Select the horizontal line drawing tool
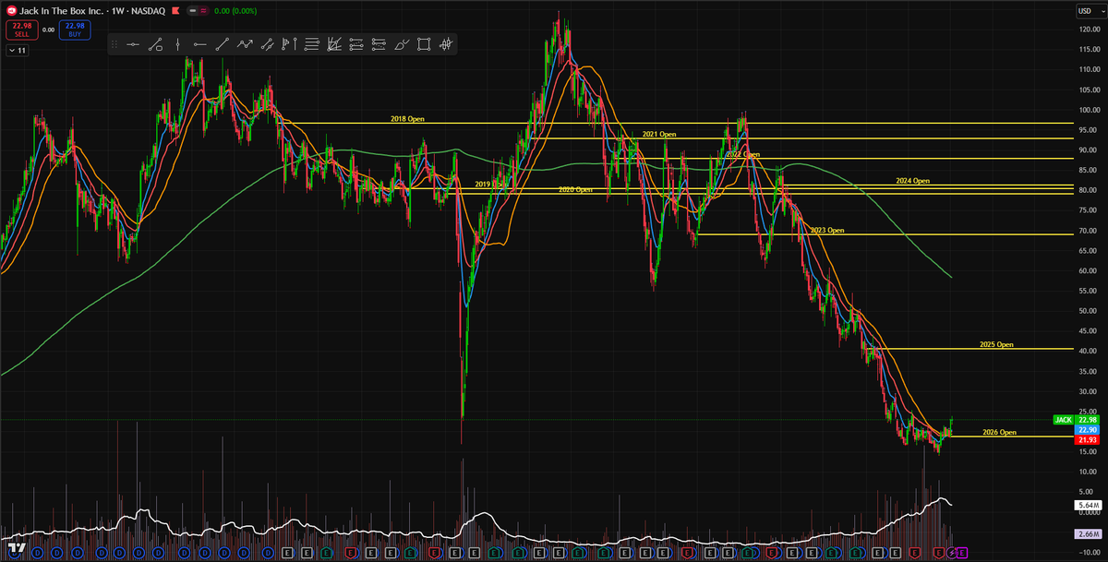The image size is (1108, 562). (x=133, y=44)
